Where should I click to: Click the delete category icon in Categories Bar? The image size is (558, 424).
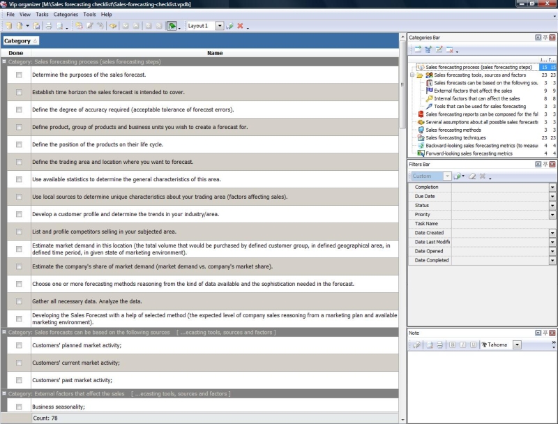tap(450, 50)
